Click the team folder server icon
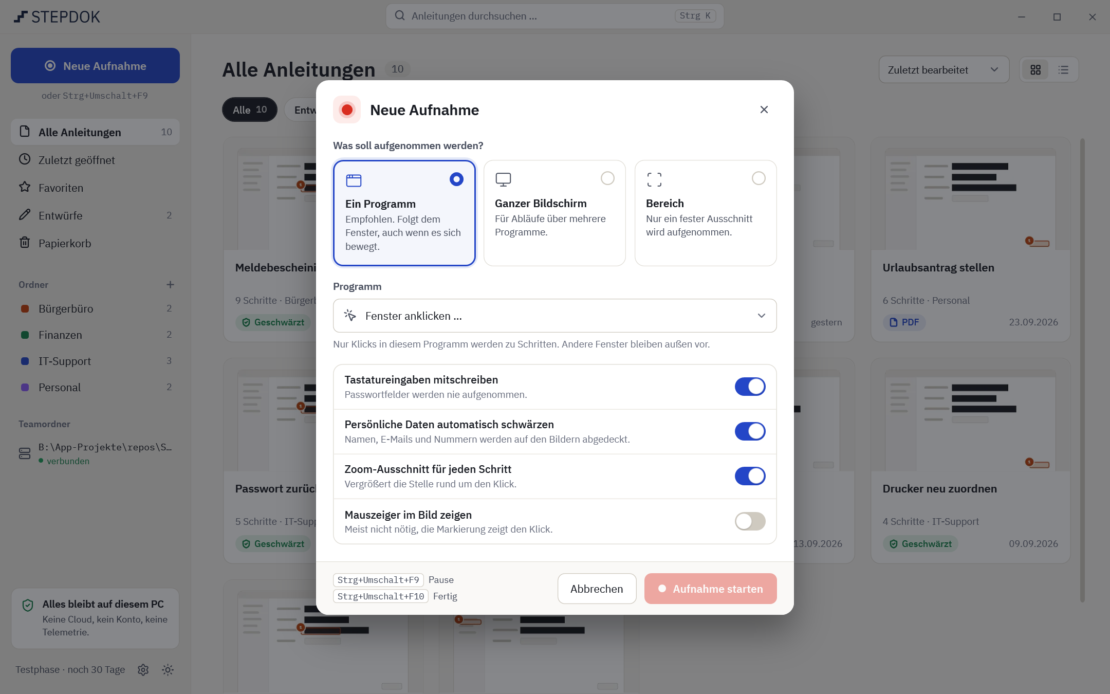Image resolution: width=1110 pixels, height=694 pixels. click(x=25, y=453)
